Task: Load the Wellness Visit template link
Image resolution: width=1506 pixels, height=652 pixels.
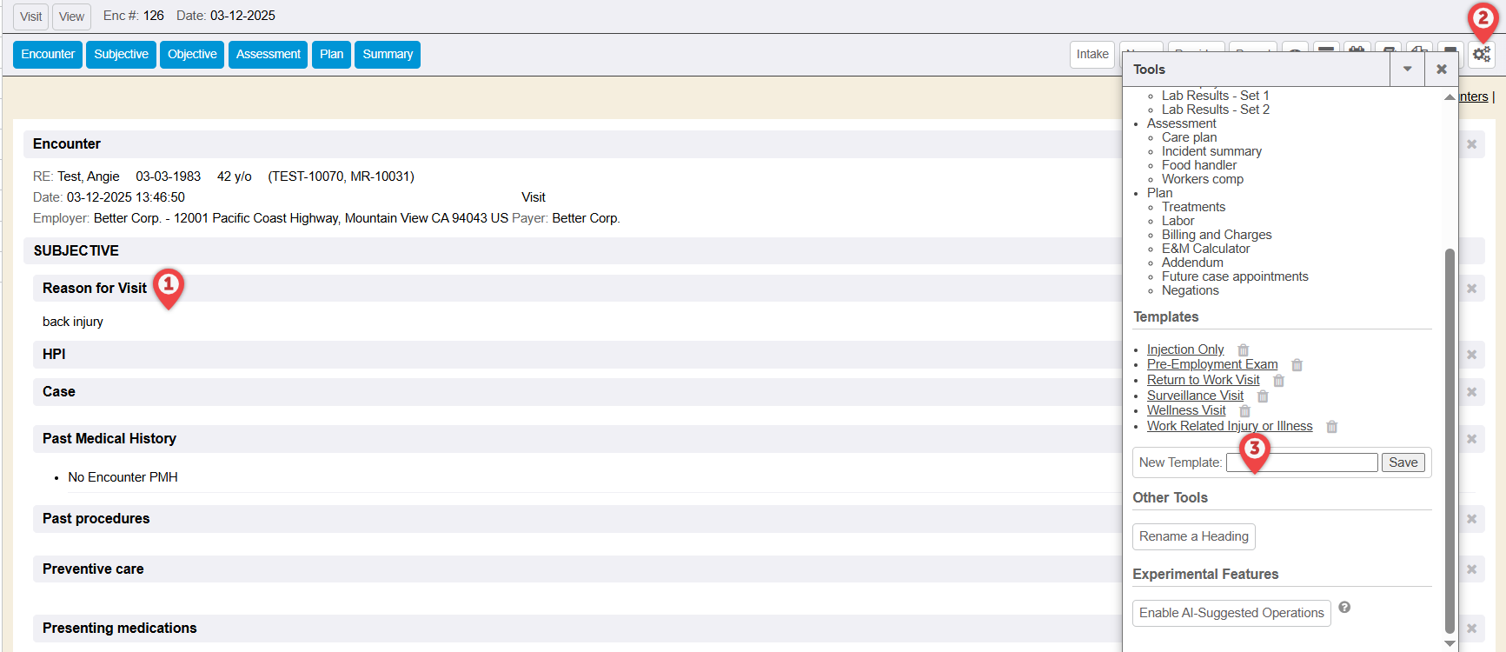Action: pos(1185,410)
